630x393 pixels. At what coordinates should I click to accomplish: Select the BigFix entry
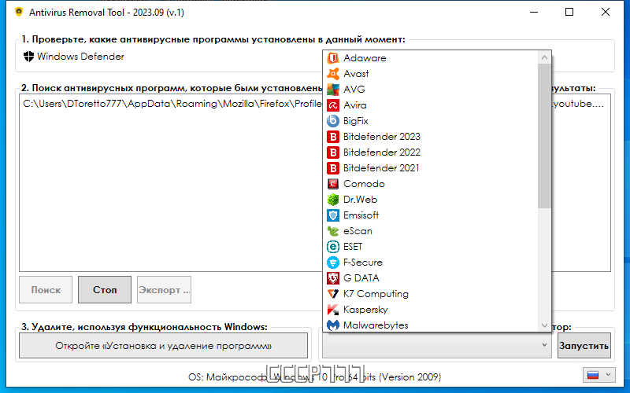(430, 121)
